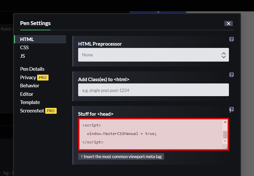The height and width of the screenshot is (176, 254).
Task: Click the textarea scrollbar down arrow
Action: (225, 141)
